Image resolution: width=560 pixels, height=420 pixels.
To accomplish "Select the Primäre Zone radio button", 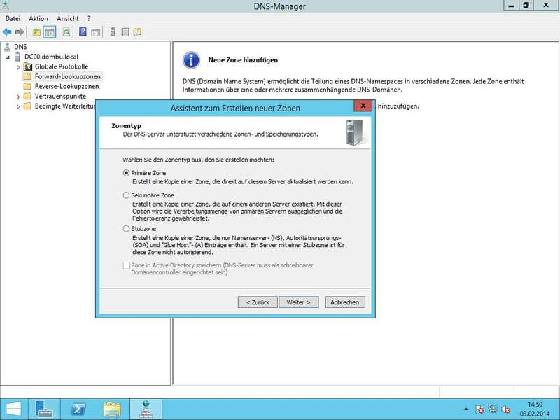I will tap(126, 173).
